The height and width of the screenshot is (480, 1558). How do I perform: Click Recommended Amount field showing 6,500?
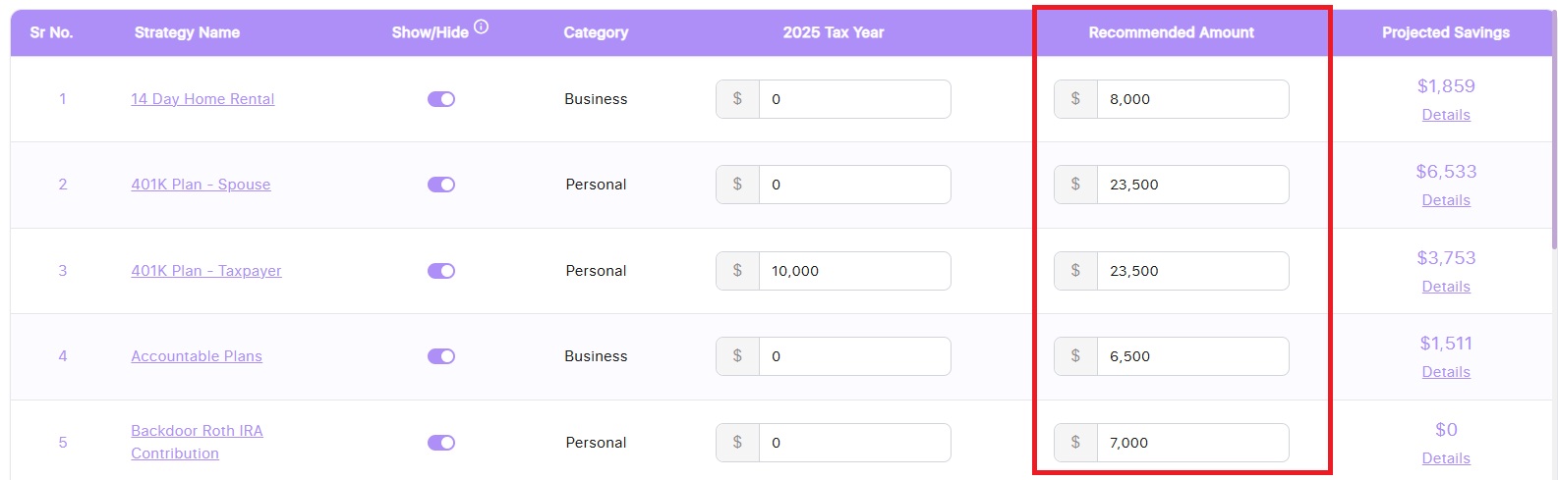[1191, 356]
